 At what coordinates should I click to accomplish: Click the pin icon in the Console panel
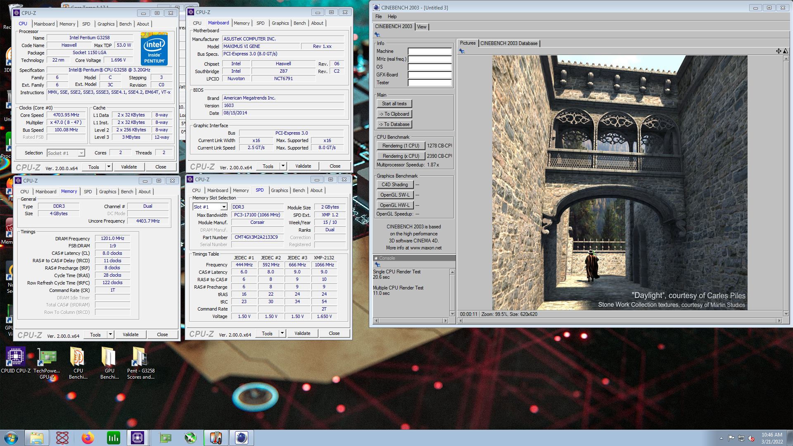(377, 265)
